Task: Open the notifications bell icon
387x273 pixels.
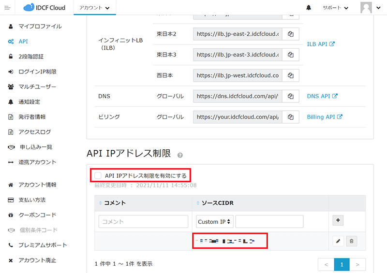Action: [309, 8]
